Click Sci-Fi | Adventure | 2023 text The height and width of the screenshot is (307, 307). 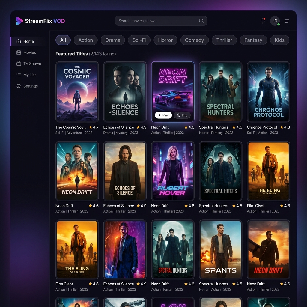(74, 133)
